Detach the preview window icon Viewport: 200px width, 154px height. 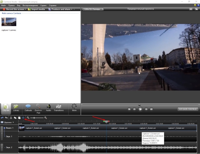(x=197, y=9)
